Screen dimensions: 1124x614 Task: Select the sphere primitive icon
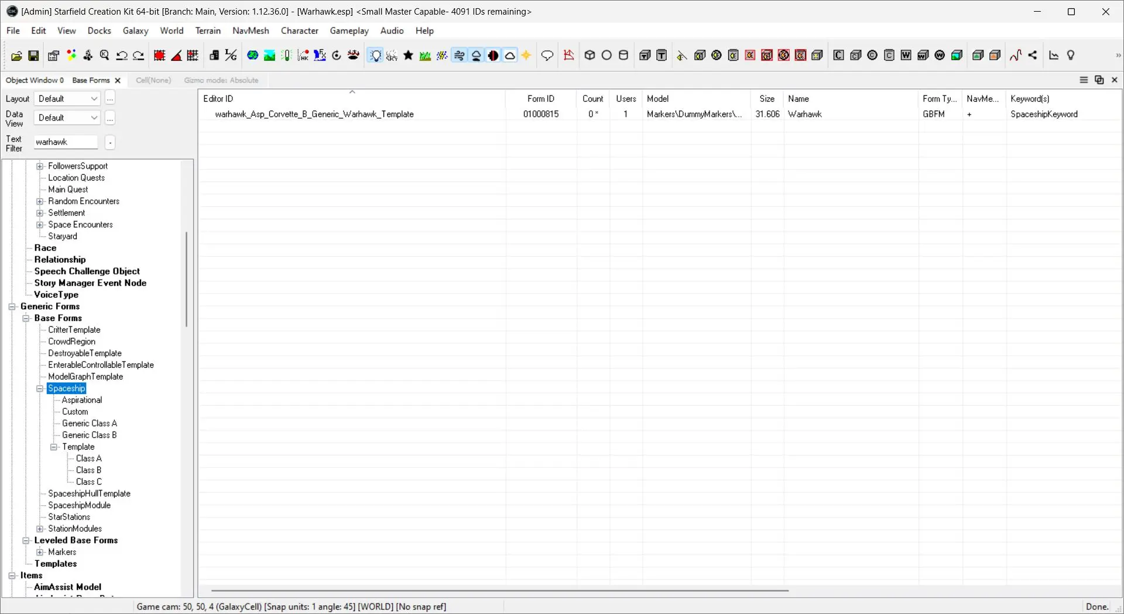click(607, 56)
